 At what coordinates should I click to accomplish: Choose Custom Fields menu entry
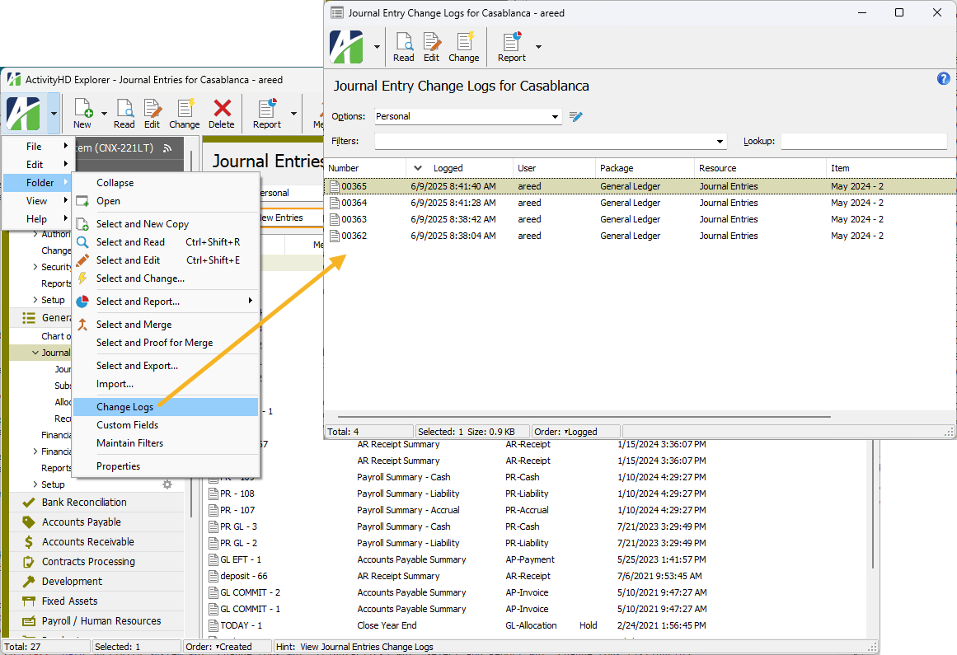[x=166, y=425]
